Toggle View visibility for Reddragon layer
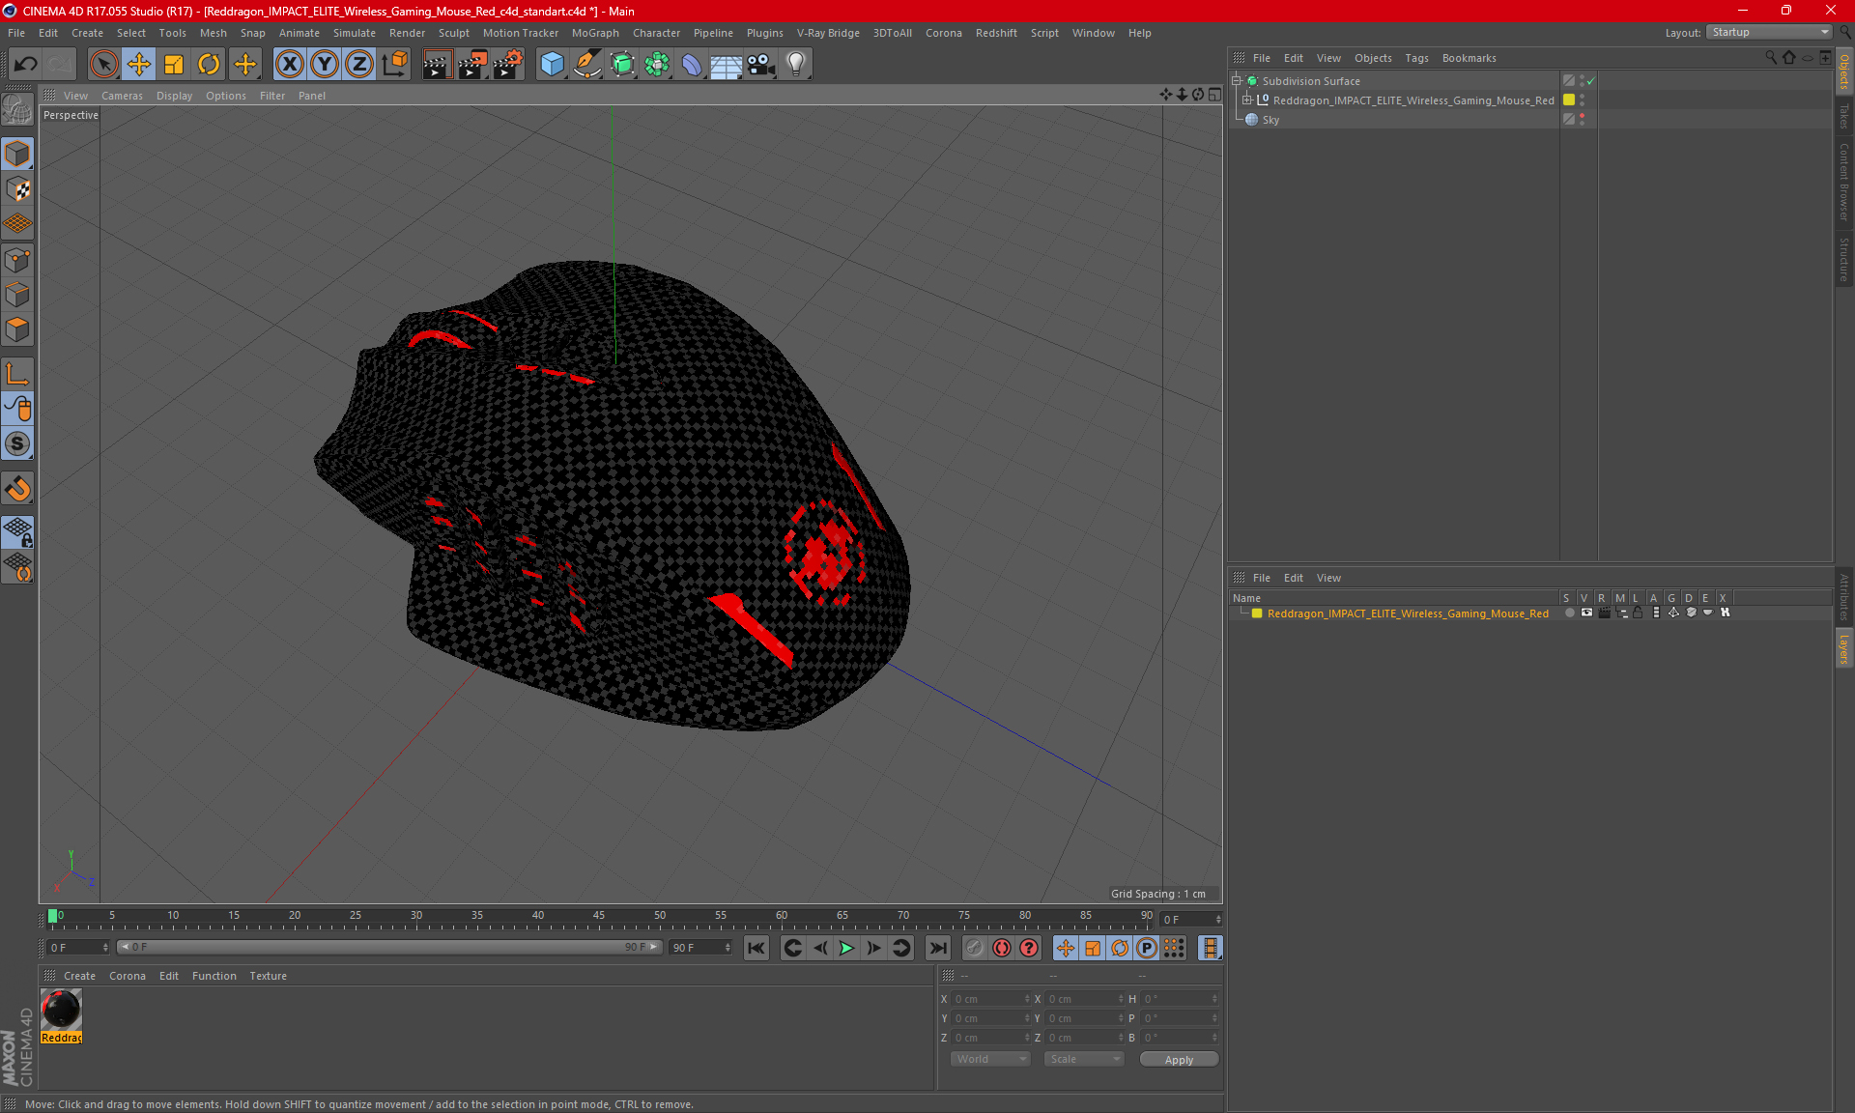1855x1113 pixels. (x=1586, y=613)
